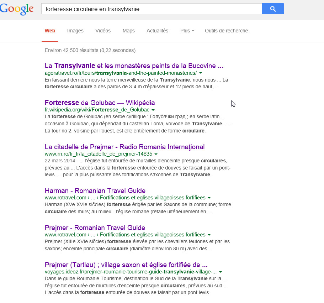This screenshot has width=324, height=303.
Task: Click the Google logo
Action: pos(17,9)
